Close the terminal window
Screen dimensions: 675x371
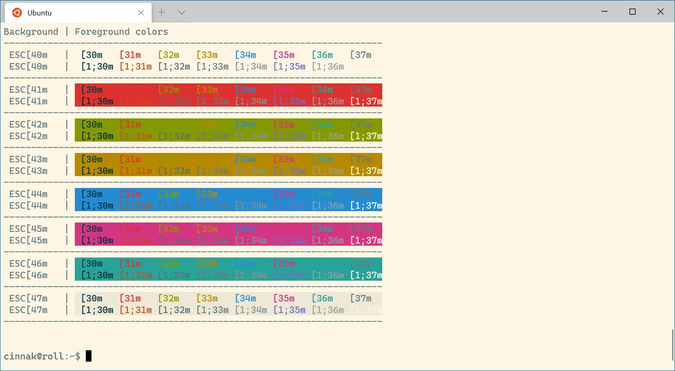(660, 11)
